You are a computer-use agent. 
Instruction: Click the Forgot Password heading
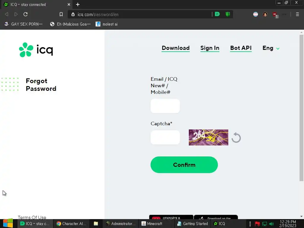[x=41, y=85]
